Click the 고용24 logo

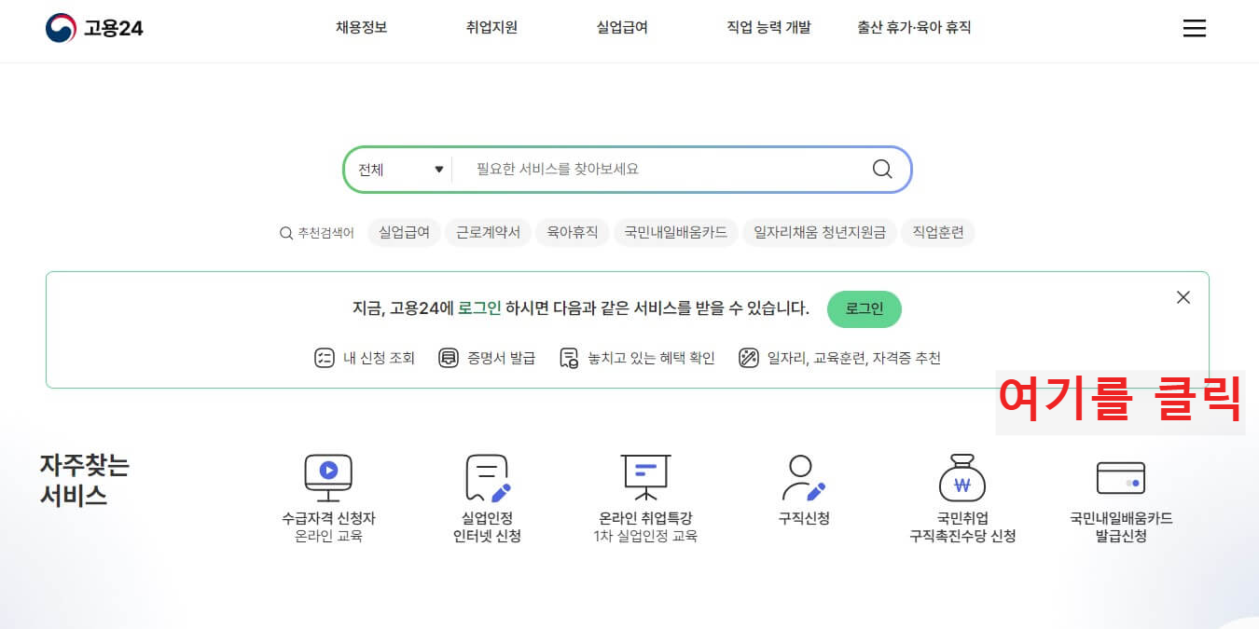[x=94, y=28]
